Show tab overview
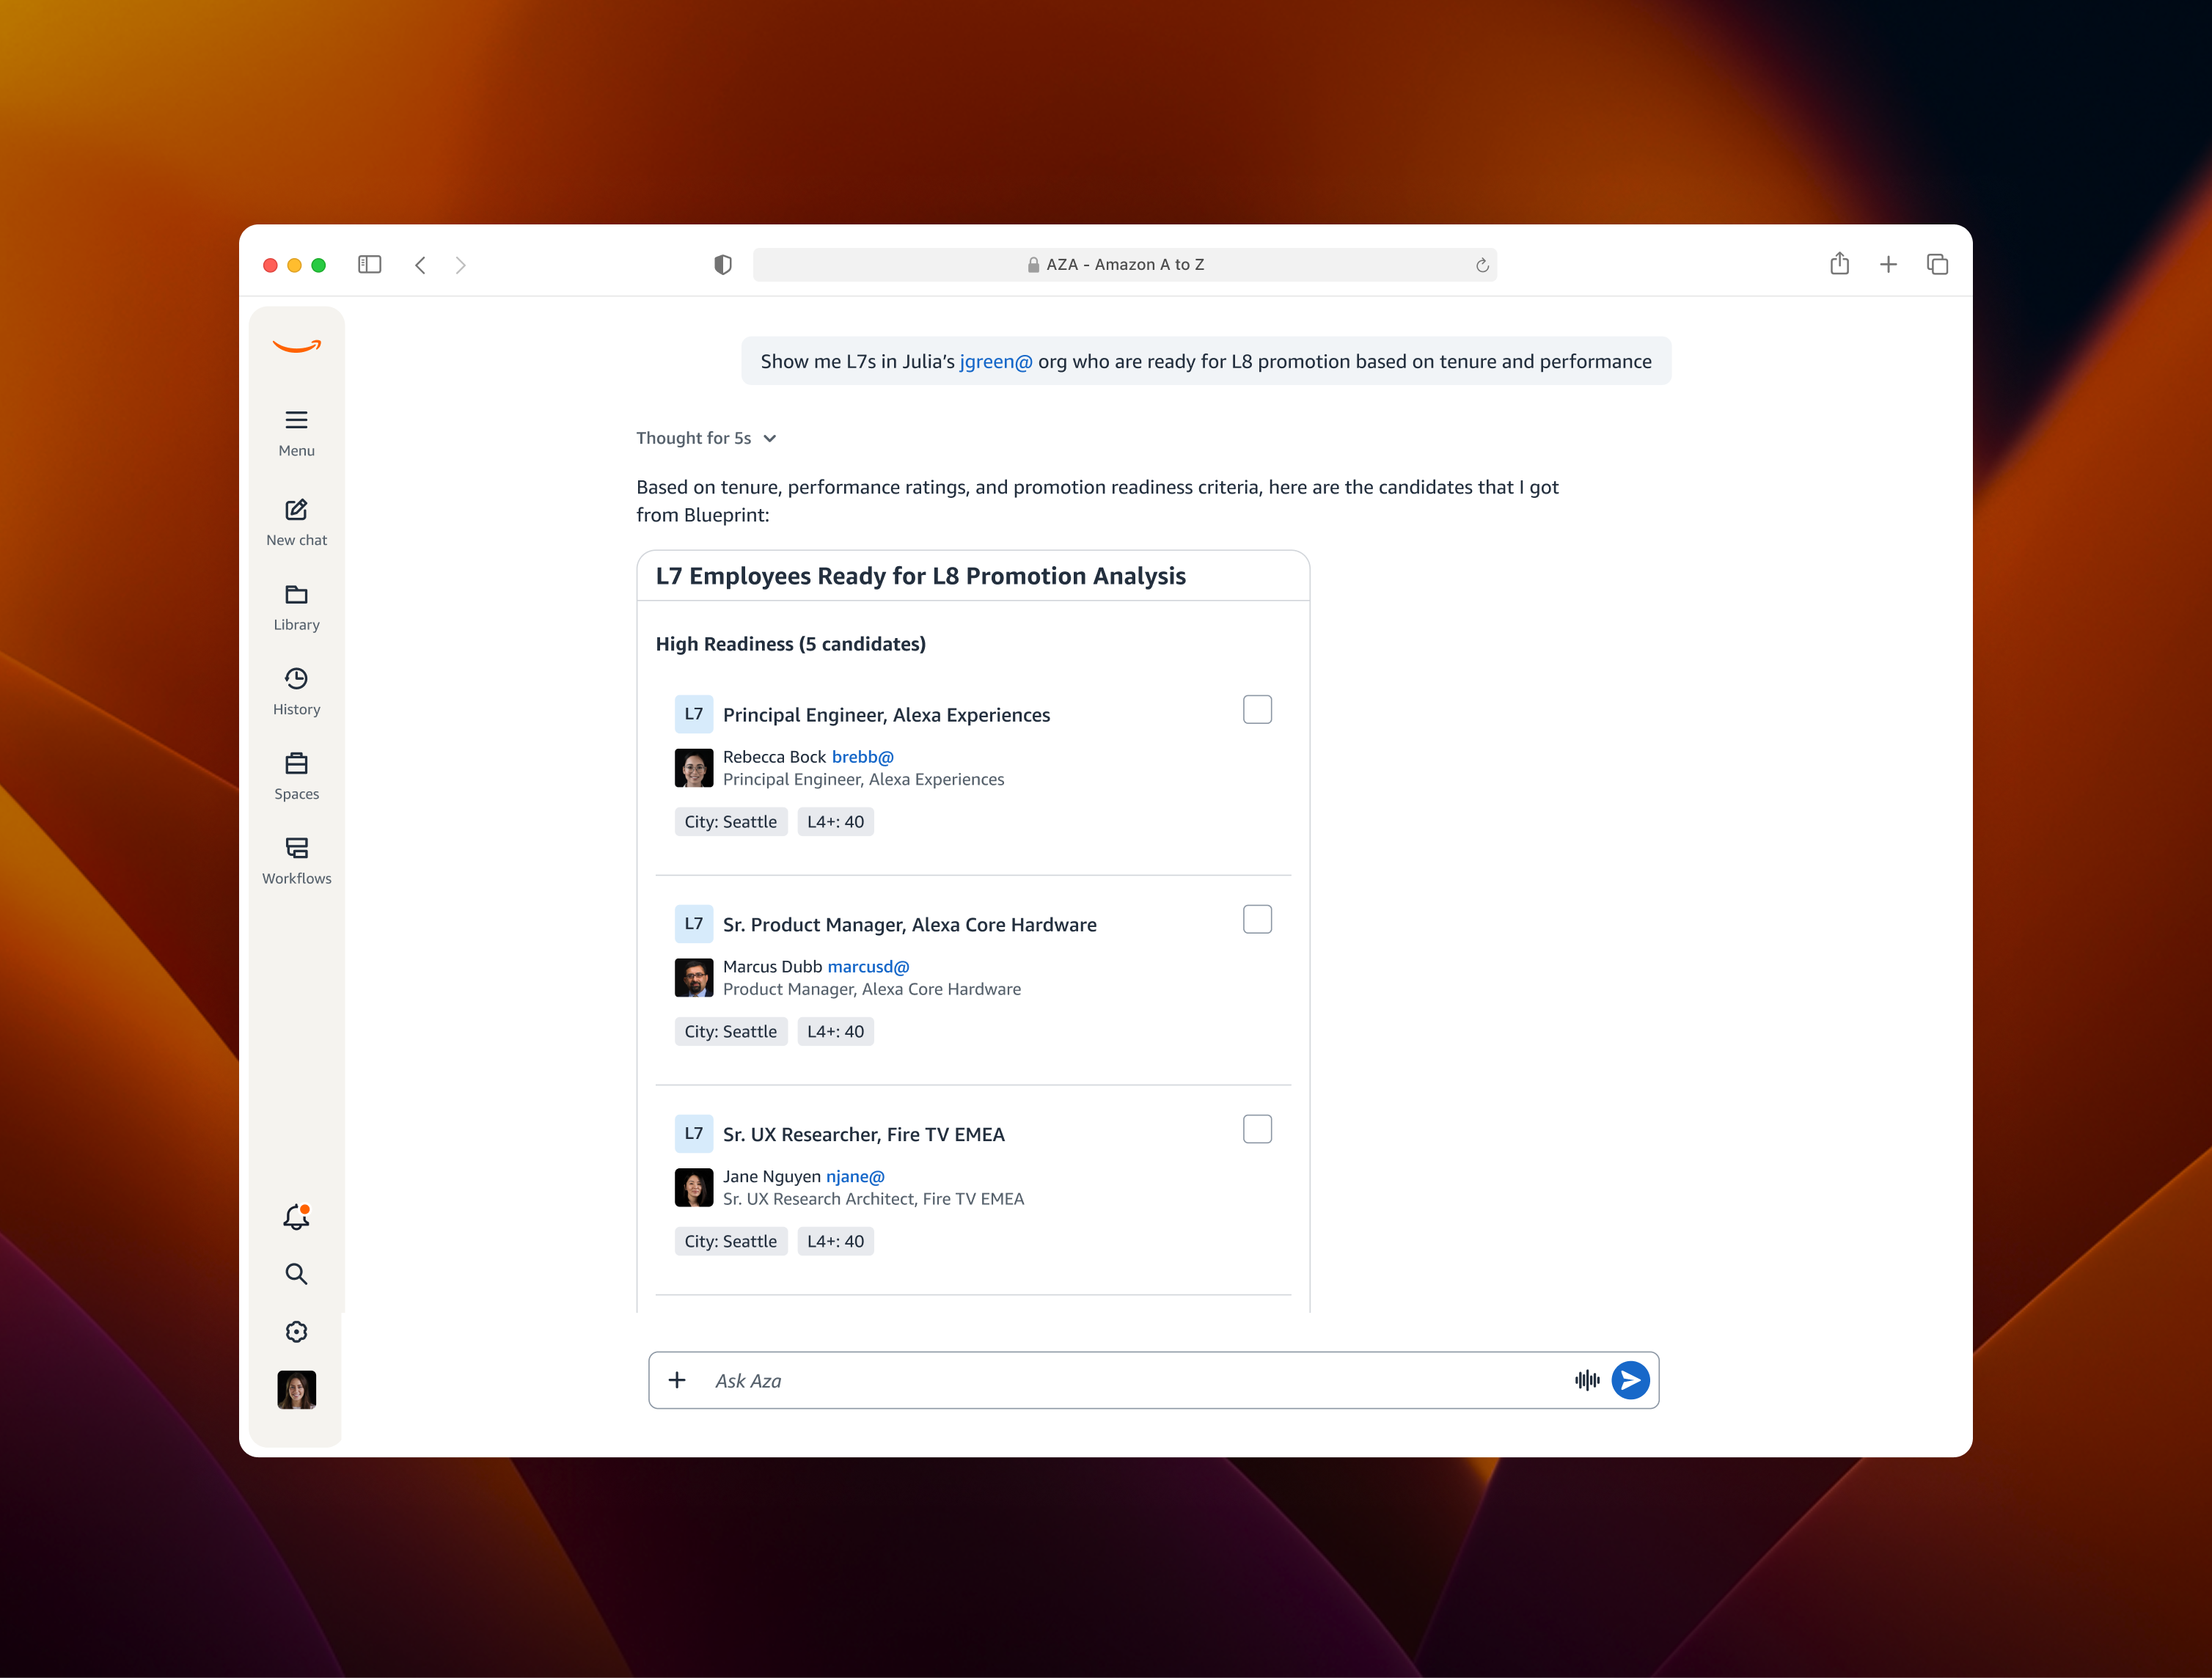 (x=1937, y=264)
